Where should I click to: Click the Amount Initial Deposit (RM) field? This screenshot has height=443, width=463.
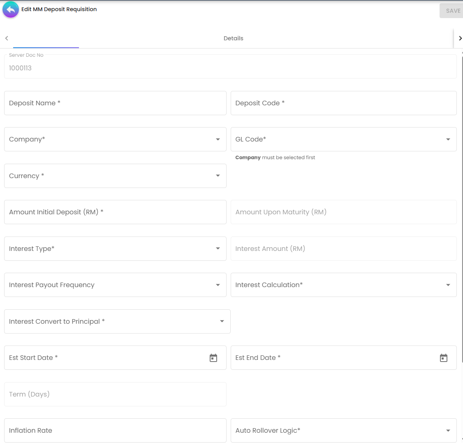(x=115, y=212)
